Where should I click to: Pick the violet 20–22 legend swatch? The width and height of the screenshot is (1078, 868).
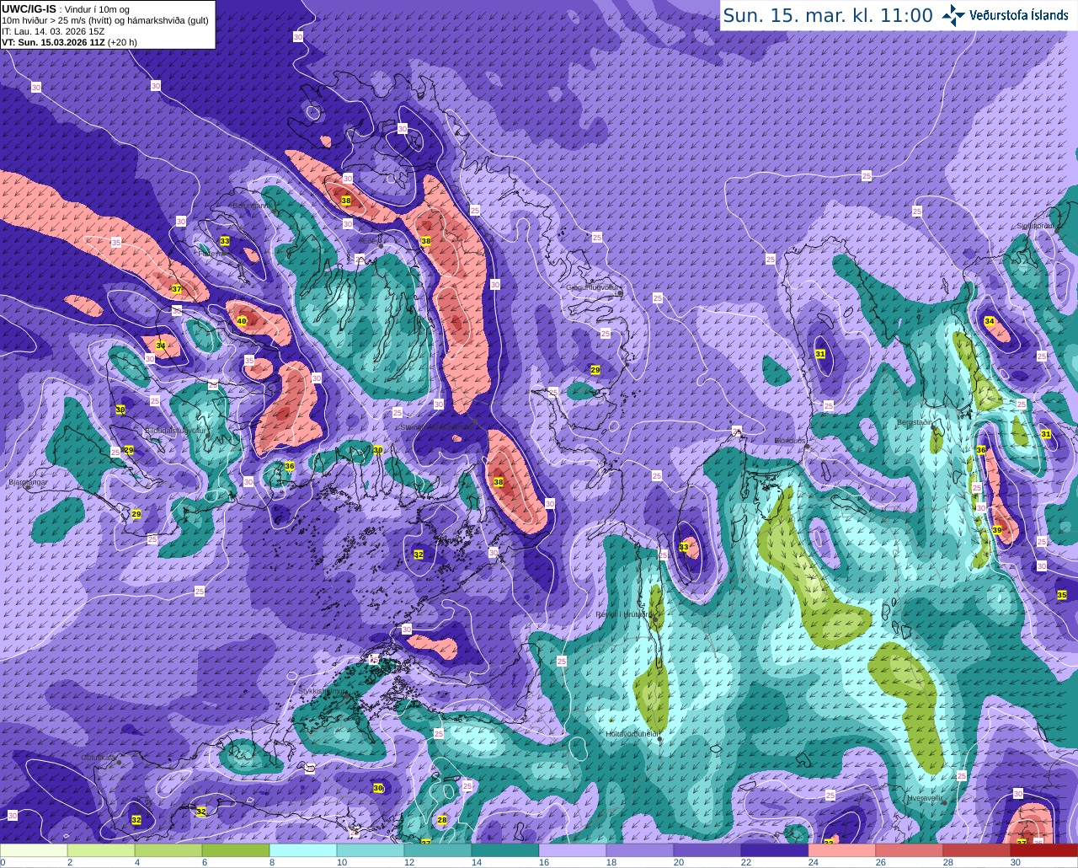(x=707, y=850)
